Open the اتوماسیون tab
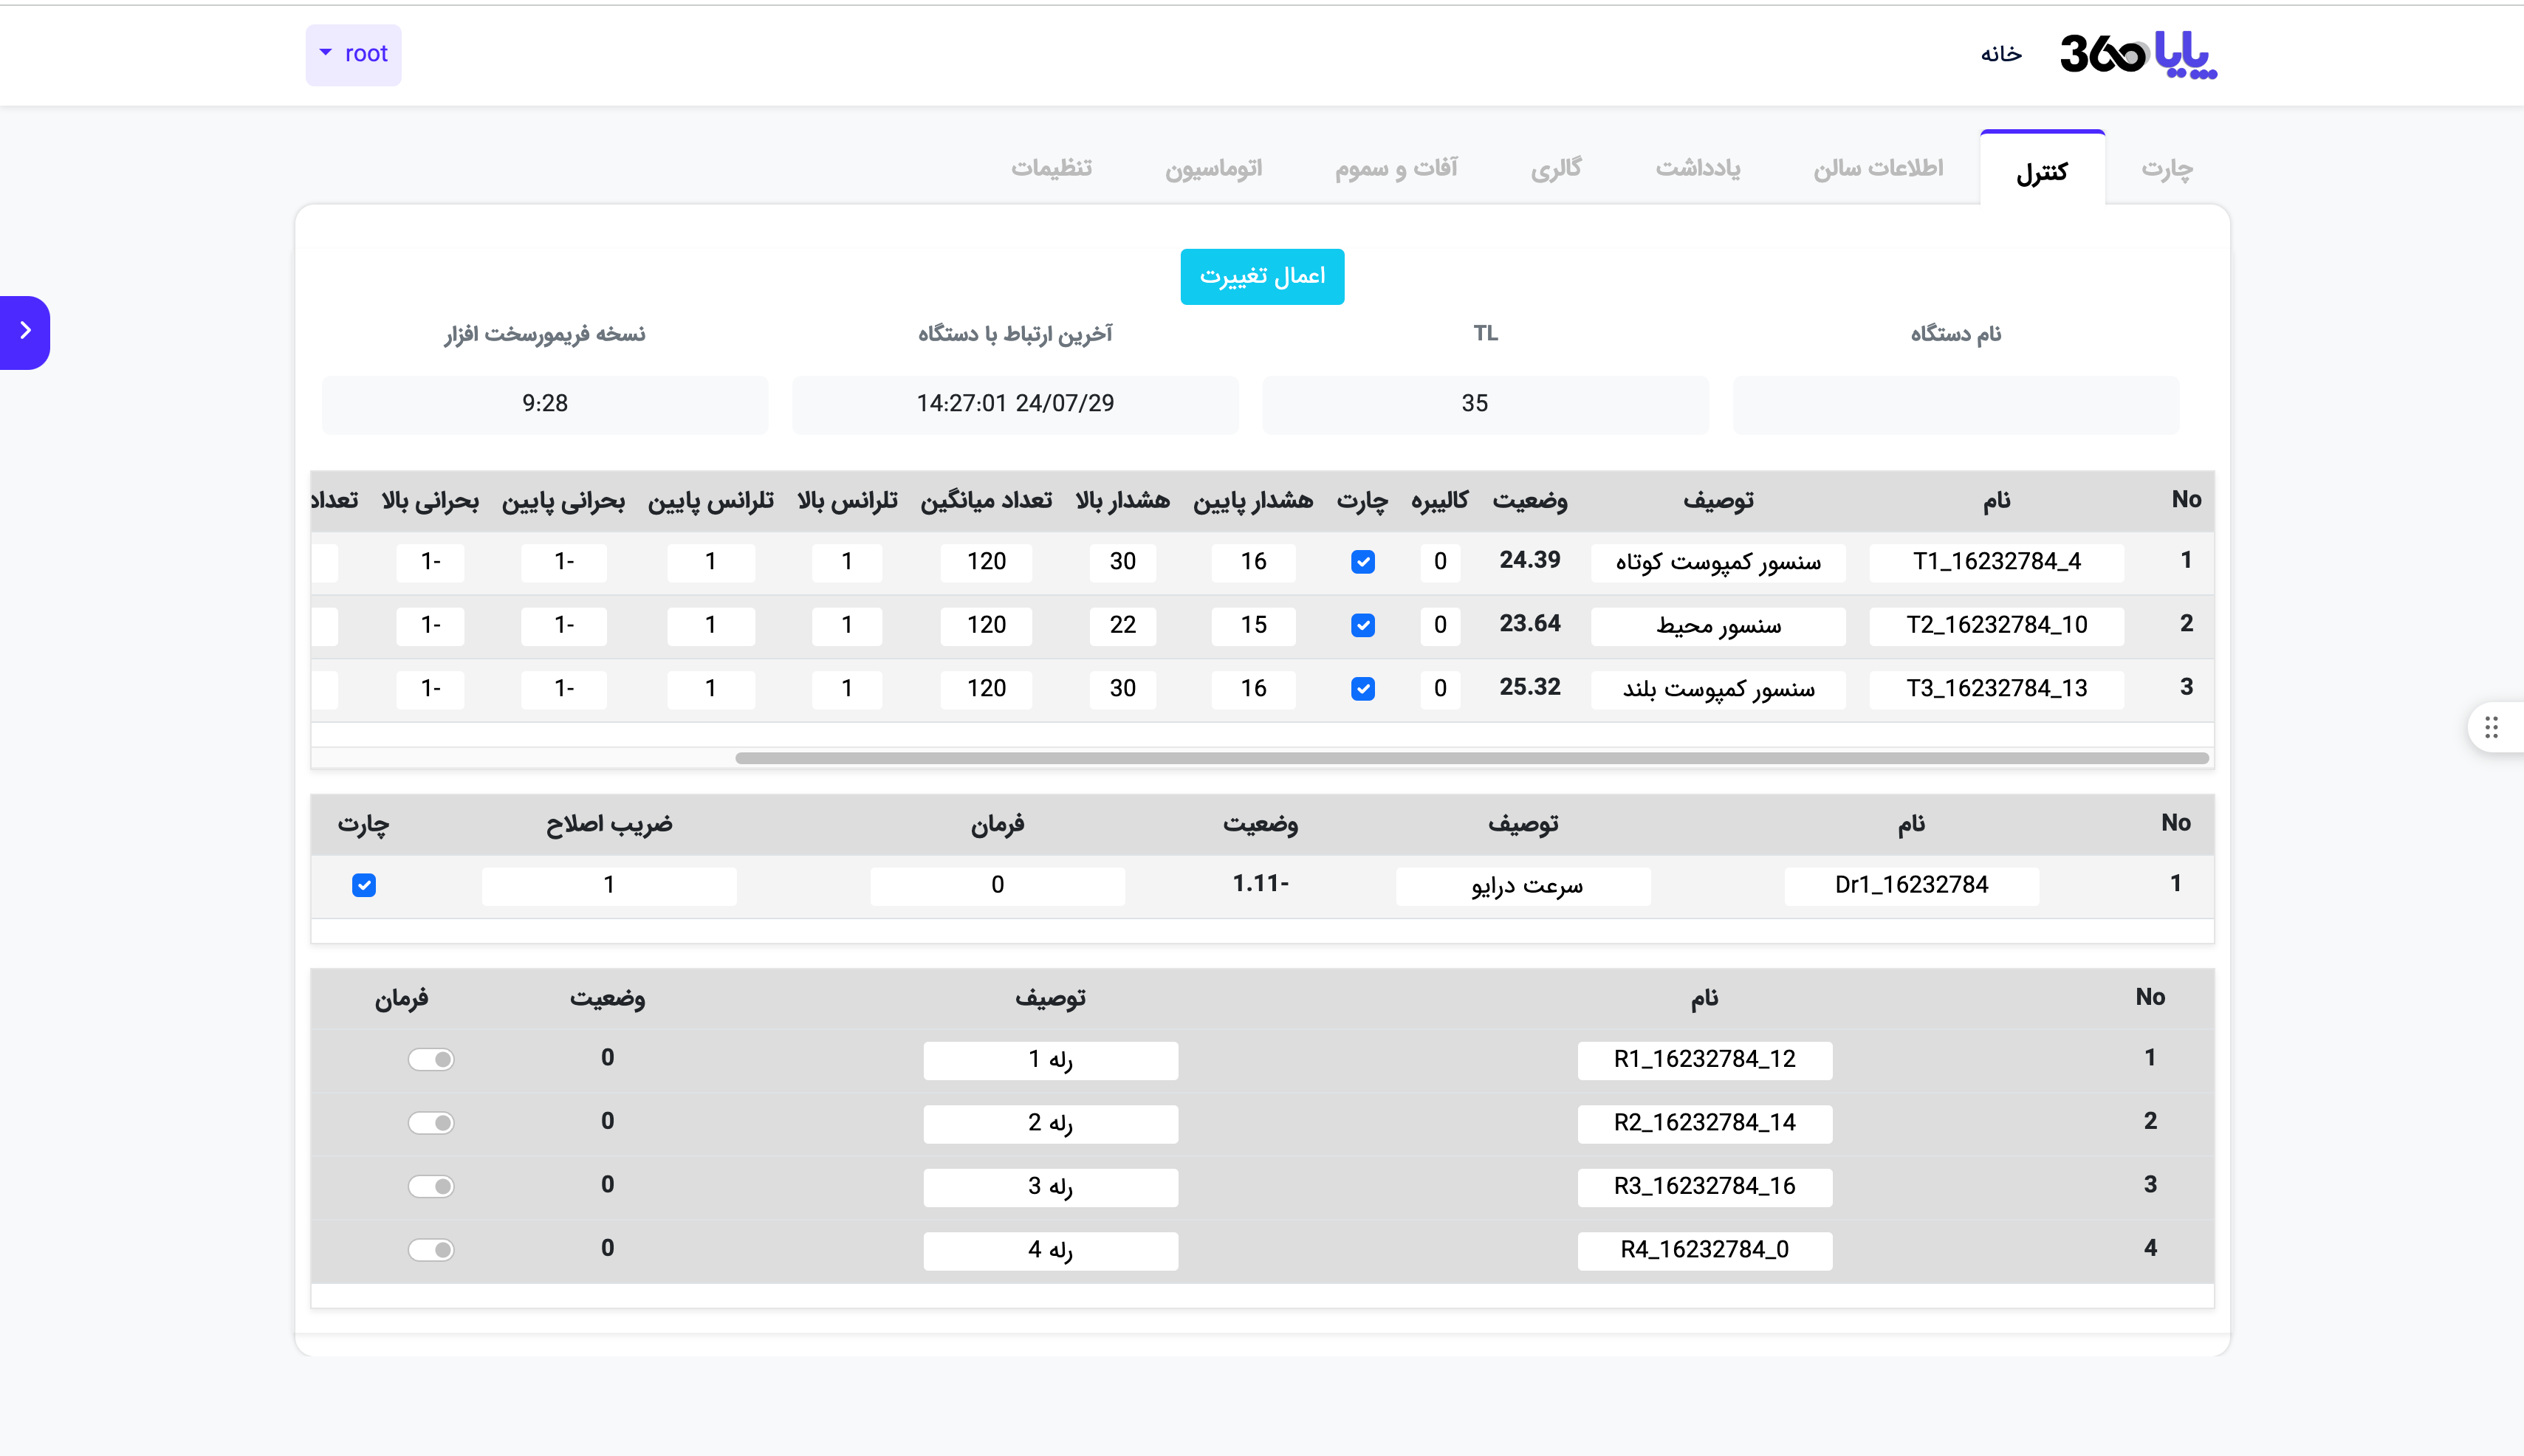This screenshot has height=1456, width=2524. [1213, 168]
